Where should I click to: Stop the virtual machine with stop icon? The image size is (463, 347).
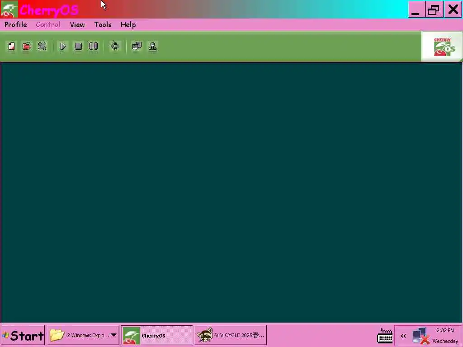[78, 47]
